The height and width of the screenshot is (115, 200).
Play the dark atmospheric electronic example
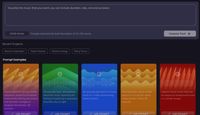[60, 74]
